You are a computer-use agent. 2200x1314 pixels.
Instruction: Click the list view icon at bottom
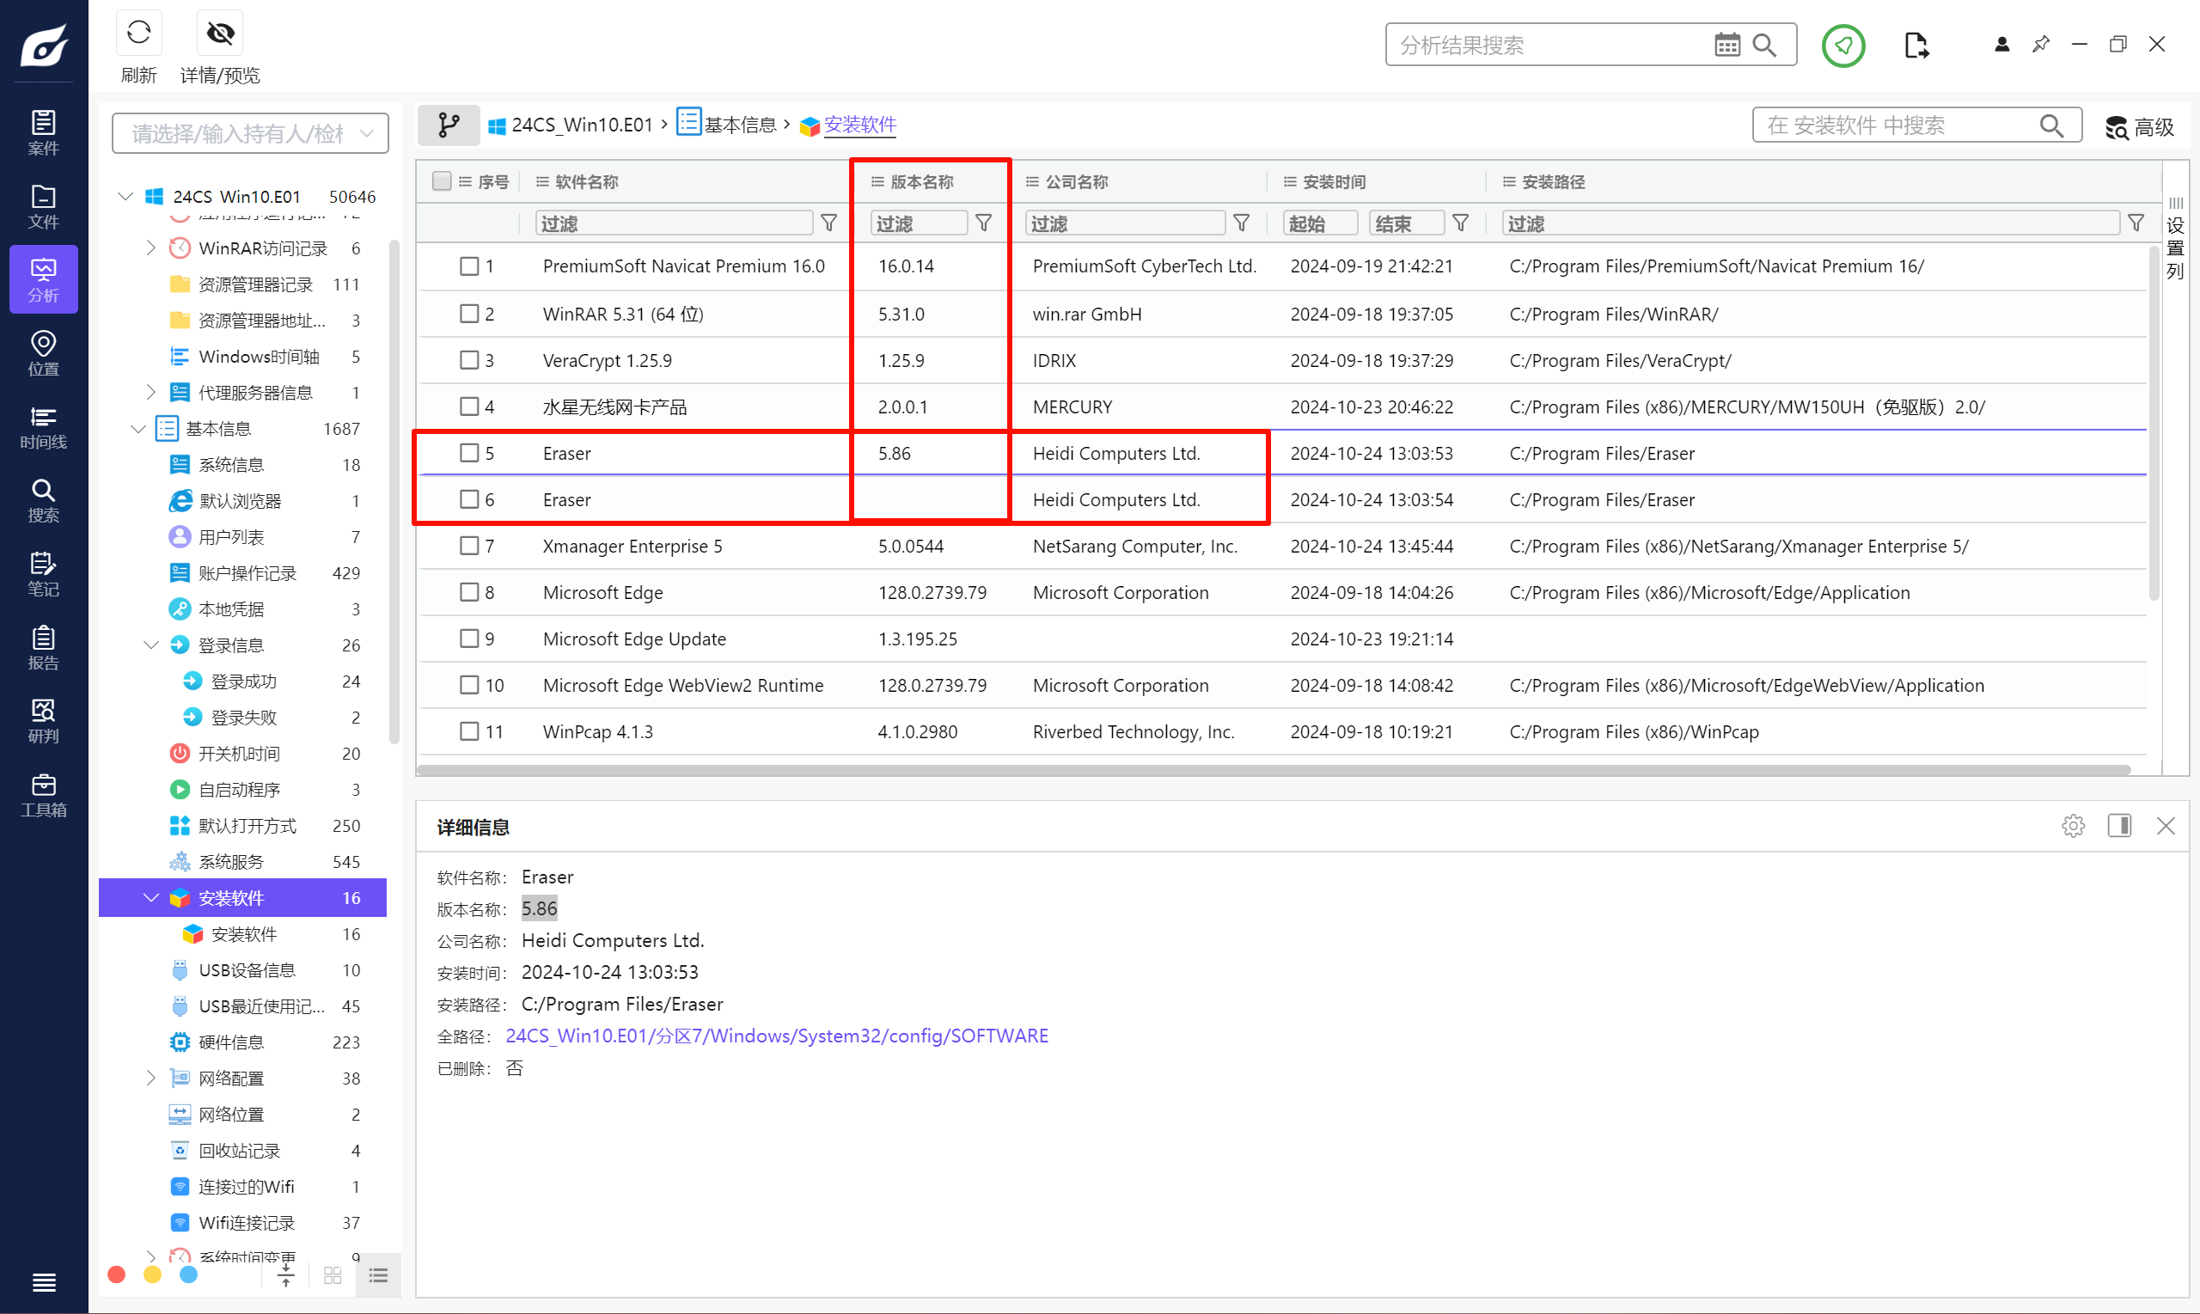378,1275
